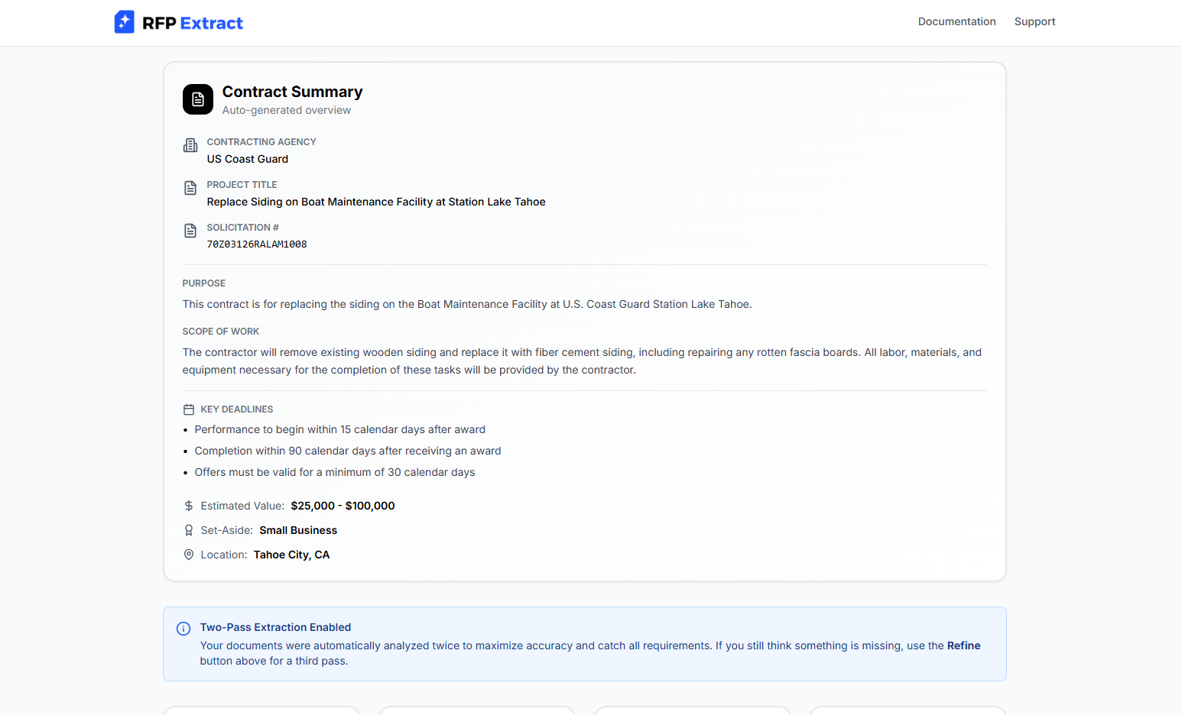Select the solicitation number 70Z03126RALAM1008
Image resolution: width=1182 pixels, height=715 pixels.
(257, 244)
